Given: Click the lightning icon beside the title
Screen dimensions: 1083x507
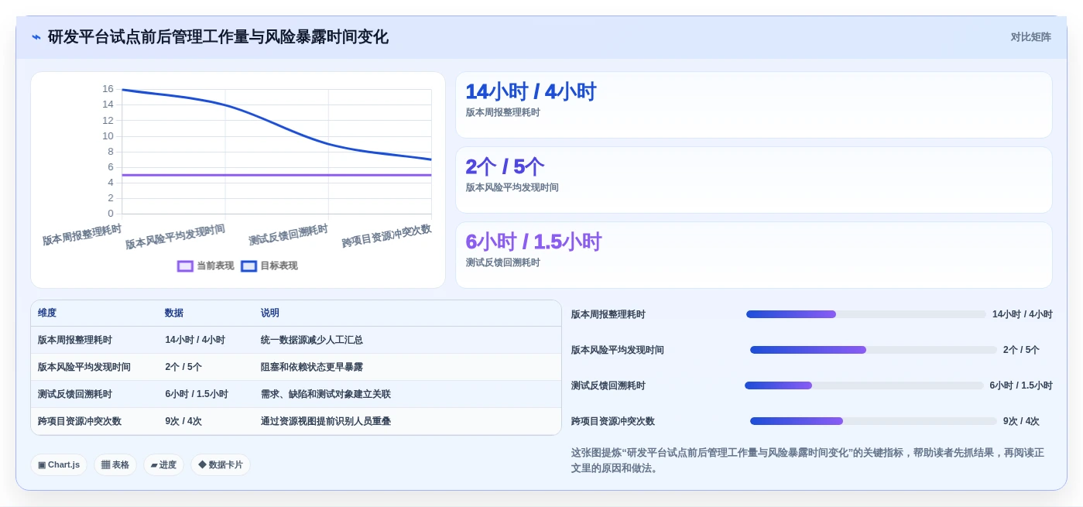Looking at the screenshot, I should click(x=36, y=37).
